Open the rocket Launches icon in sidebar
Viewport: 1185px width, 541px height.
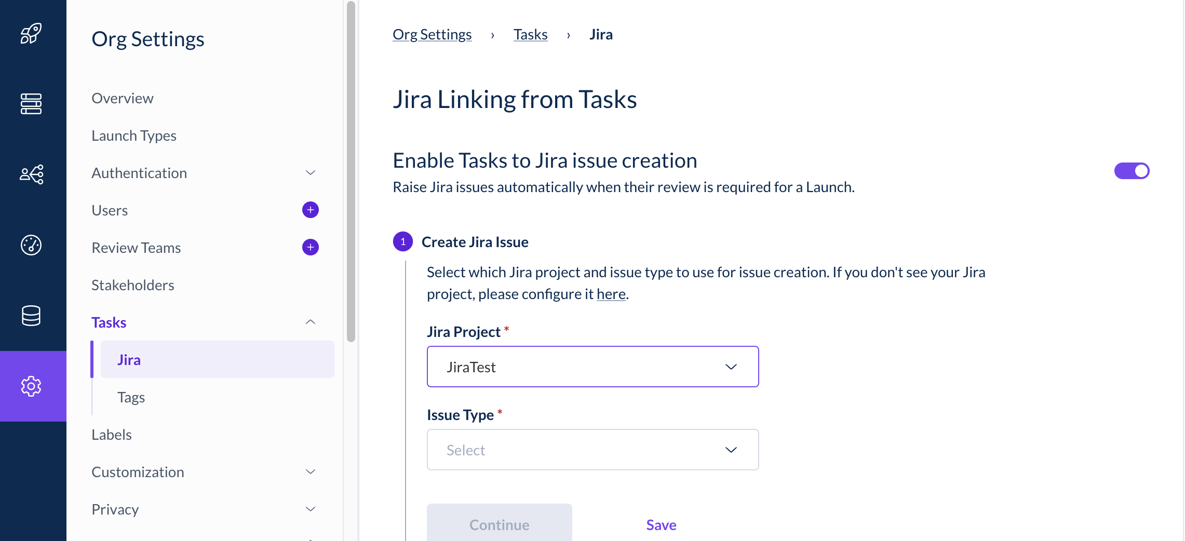(31, 34)
